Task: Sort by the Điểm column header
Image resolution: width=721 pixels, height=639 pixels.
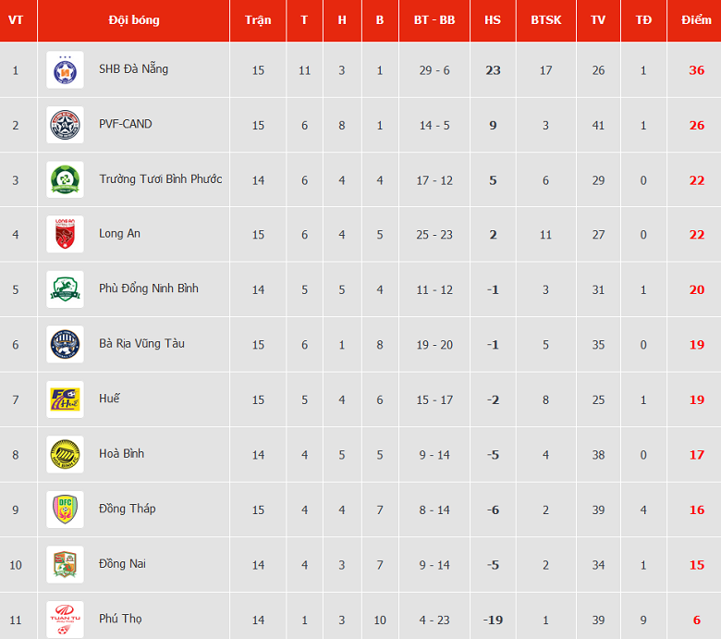Action: pos(696,20)
